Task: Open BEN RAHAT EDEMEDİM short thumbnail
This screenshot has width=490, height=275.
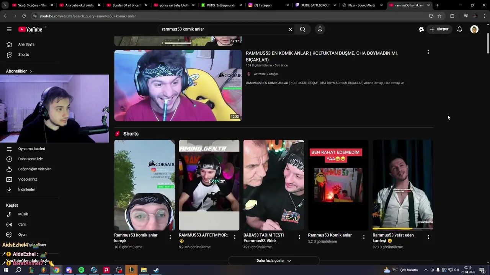Action: point(338,185)
